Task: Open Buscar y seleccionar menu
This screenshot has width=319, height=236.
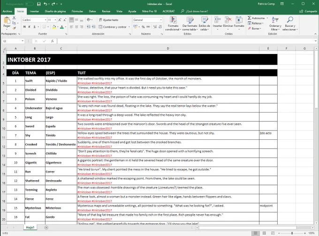Action: pos(290,23)
